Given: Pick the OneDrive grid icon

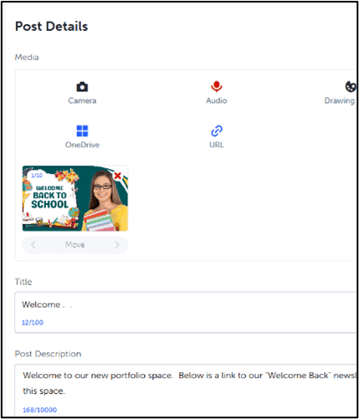Looking at the screenshot, I should coord(82,130).
